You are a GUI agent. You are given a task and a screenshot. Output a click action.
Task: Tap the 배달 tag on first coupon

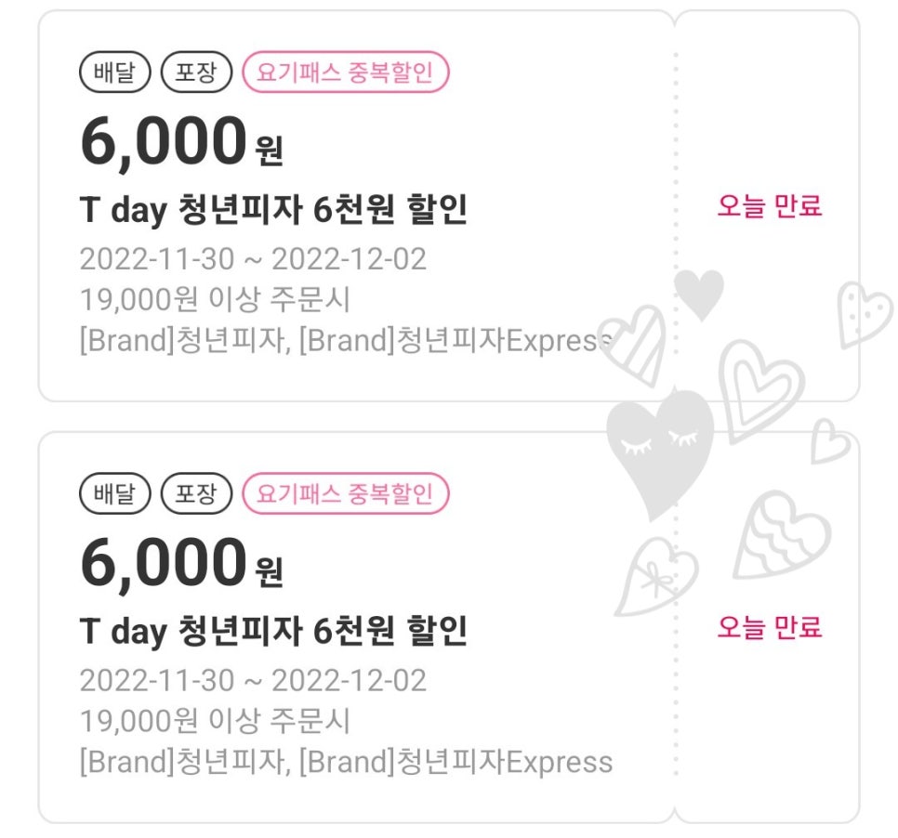click(x=114, y=72)
